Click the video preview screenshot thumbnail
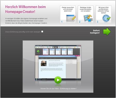Viewport: 116px width, 98px height. tap(58, 62)
